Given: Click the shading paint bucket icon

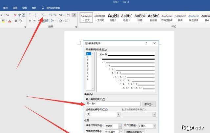Looking at the screenshot, I should click(60, 21).
